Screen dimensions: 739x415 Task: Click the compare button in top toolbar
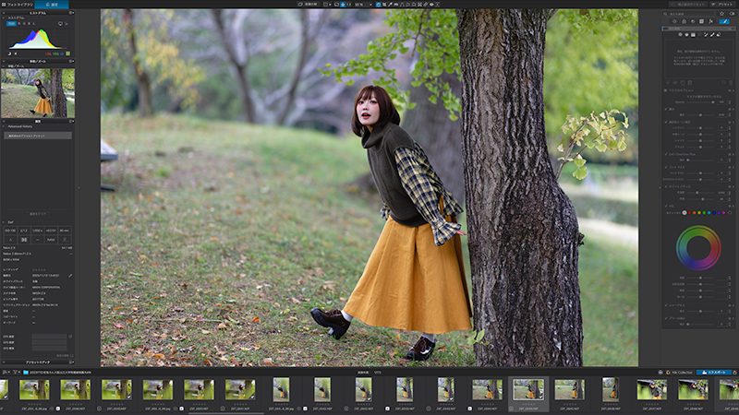point(308,5)
